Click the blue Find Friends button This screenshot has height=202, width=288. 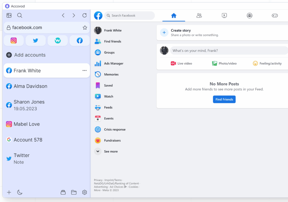224,99
